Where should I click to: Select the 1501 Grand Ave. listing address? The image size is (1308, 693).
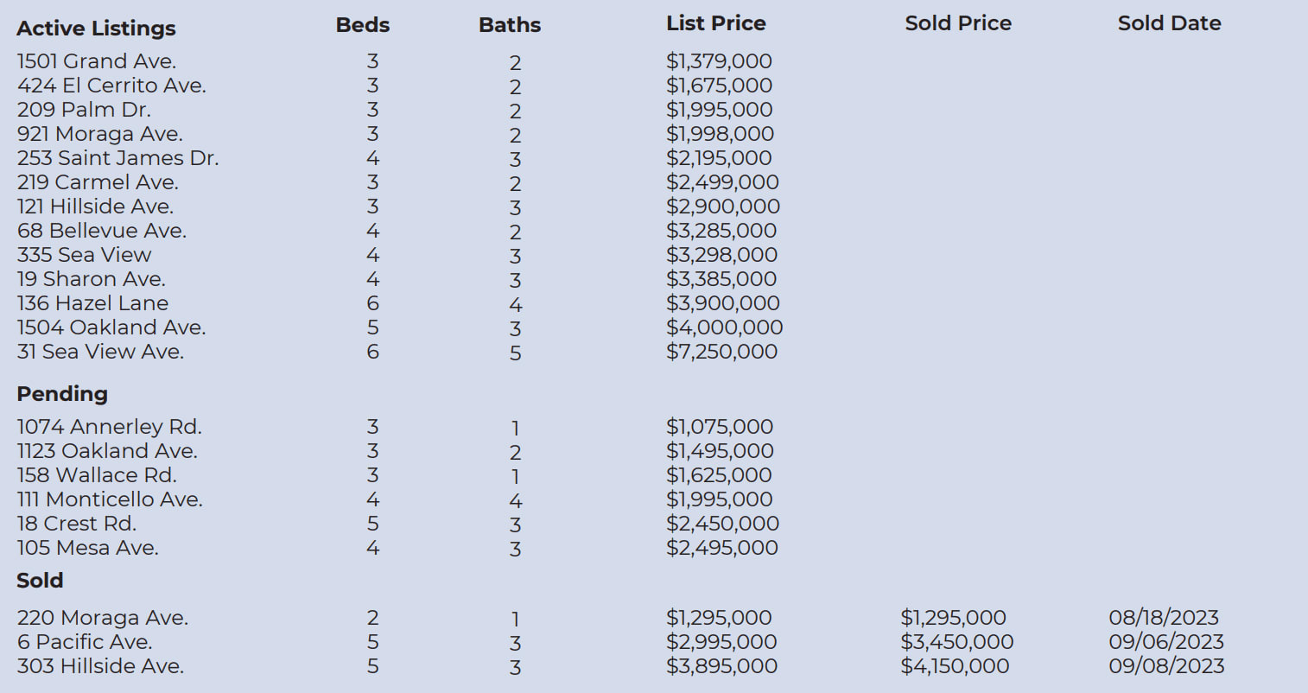click(x=97, y=61)
